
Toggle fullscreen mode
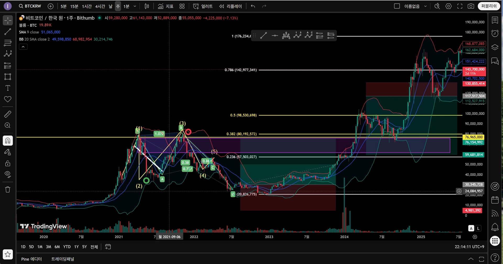click(x=460, y=6)
